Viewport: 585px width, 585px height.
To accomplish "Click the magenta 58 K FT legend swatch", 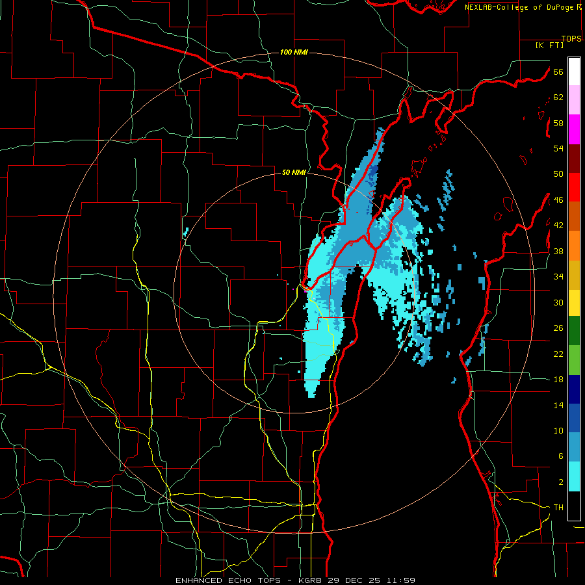I will click(574, 129).
